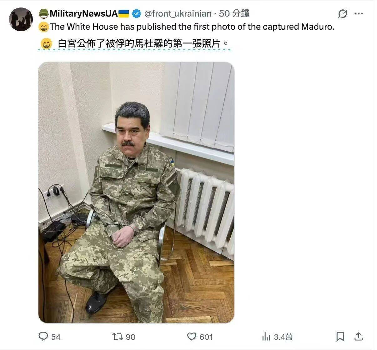Image resolution: width=377 pixels, height=350 pixels.
Task: Click the blue verified badge
Action: tap(136, 13)
